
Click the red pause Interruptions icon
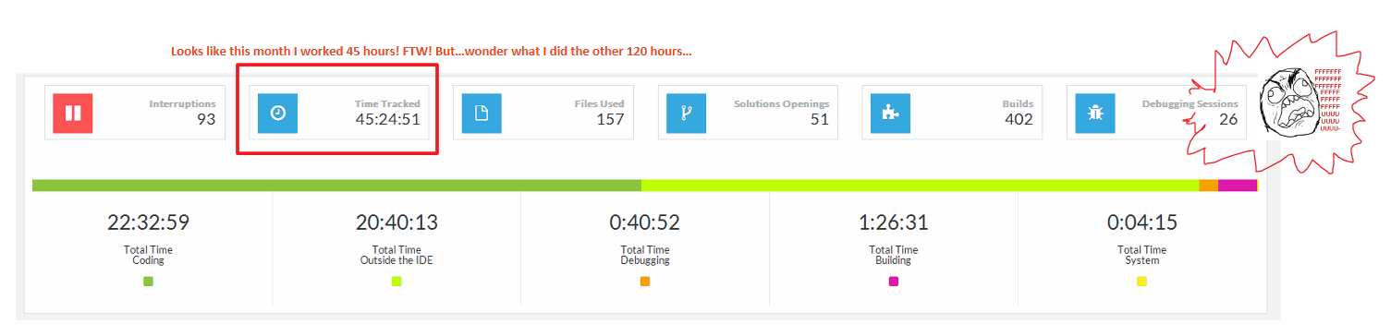tap(73, 113)
